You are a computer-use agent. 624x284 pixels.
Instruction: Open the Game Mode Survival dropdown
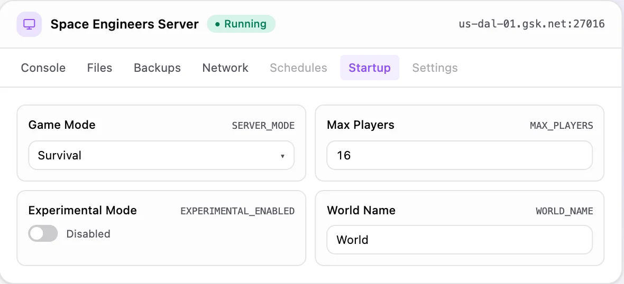pyautogui.click(x=161, y=155)
